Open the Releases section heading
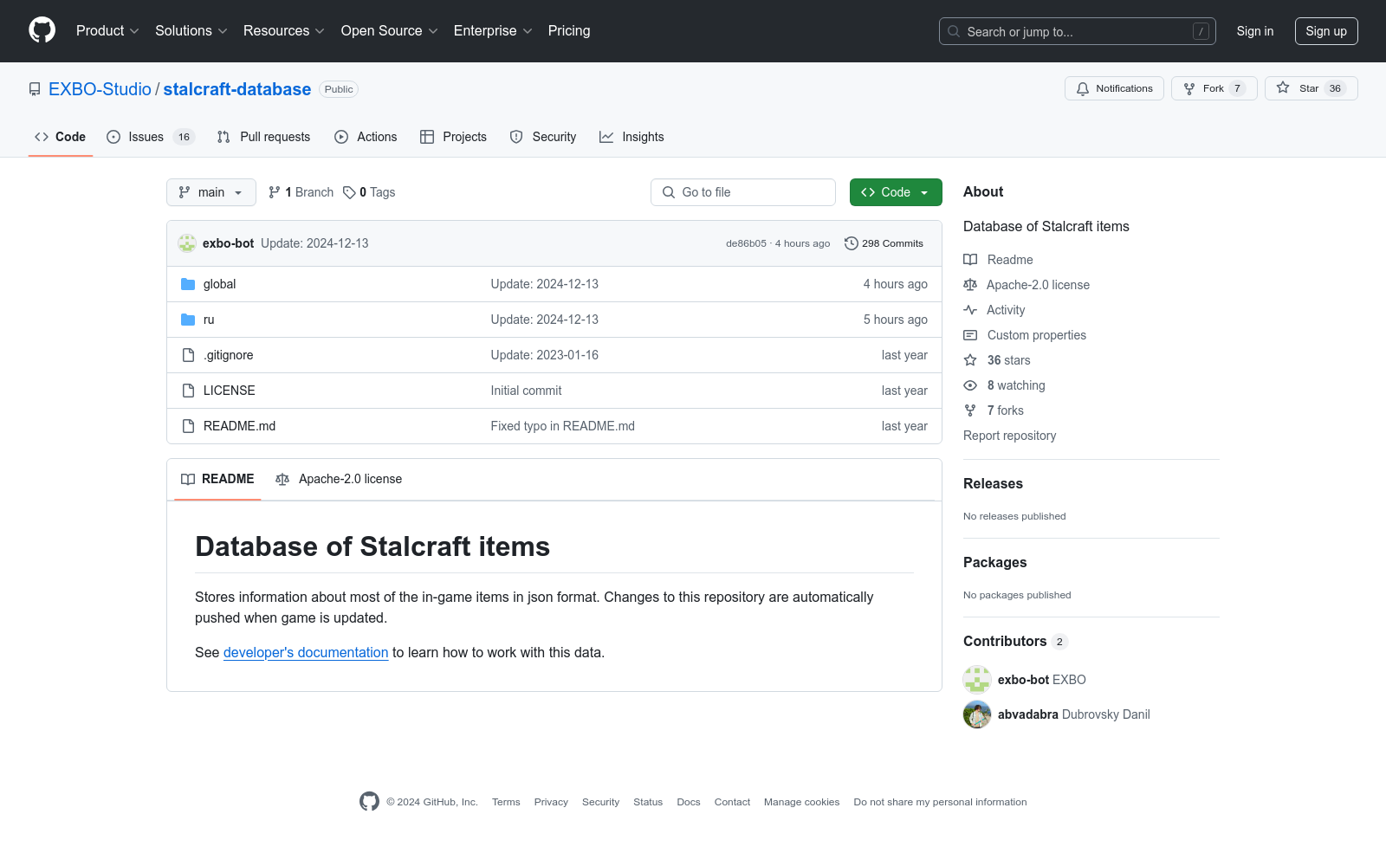The width and height of the screenshot is (1386, 866). 993,483
